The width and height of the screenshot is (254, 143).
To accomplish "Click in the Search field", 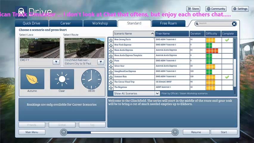I will tap(215, 24).
